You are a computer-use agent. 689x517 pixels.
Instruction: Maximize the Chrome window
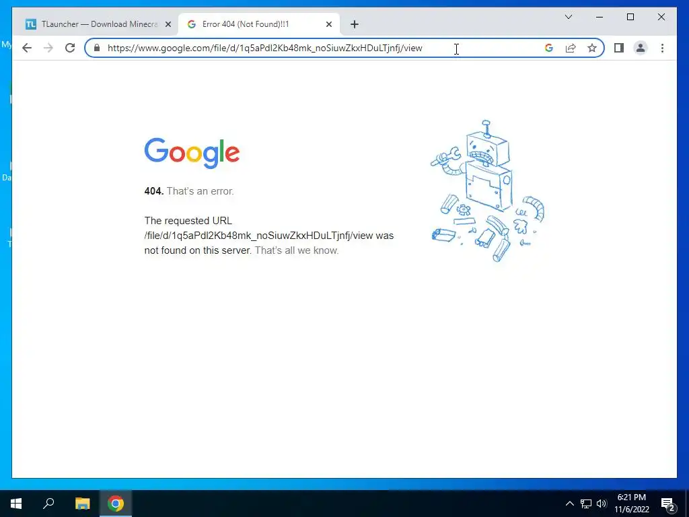pos(630,17)
